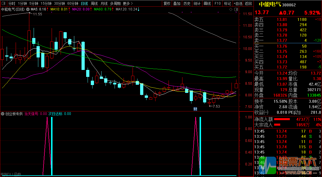The image size is (322, 177).
Task: Switch to 分时 intraday view
Action: click(x=12, y=4)
